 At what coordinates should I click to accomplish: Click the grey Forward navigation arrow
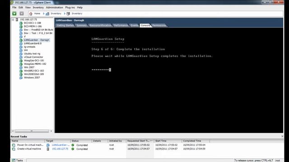[22, 13]
